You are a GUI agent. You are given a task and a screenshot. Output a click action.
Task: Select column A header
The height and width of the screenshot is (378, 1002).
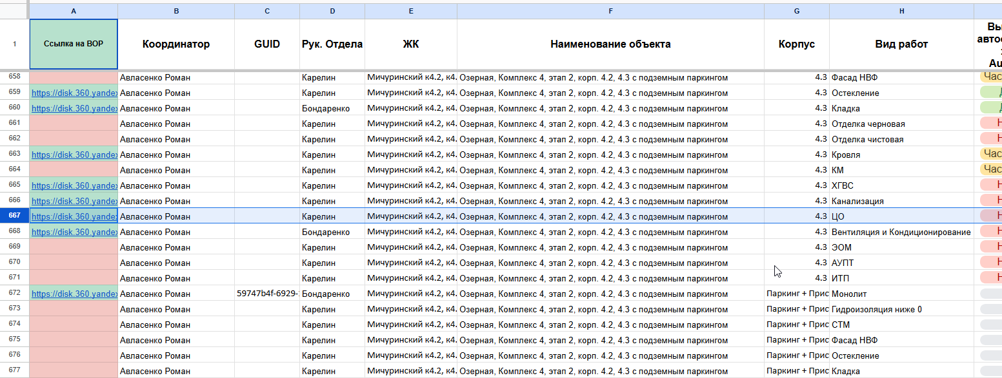74,12
